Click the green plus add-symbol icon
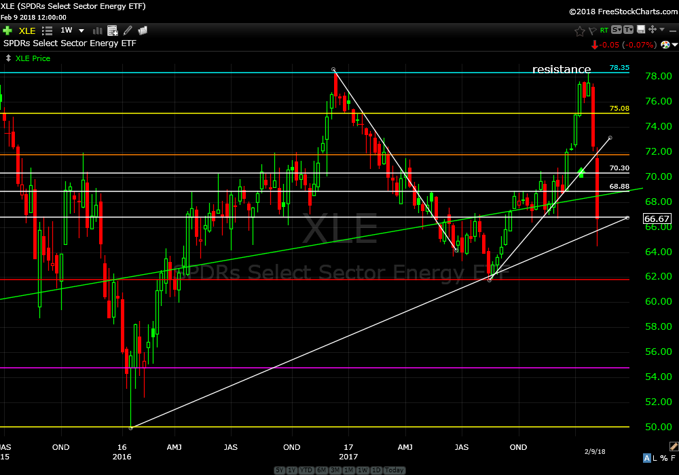Screen dimensions: 679x475 [x=7, y=31]
